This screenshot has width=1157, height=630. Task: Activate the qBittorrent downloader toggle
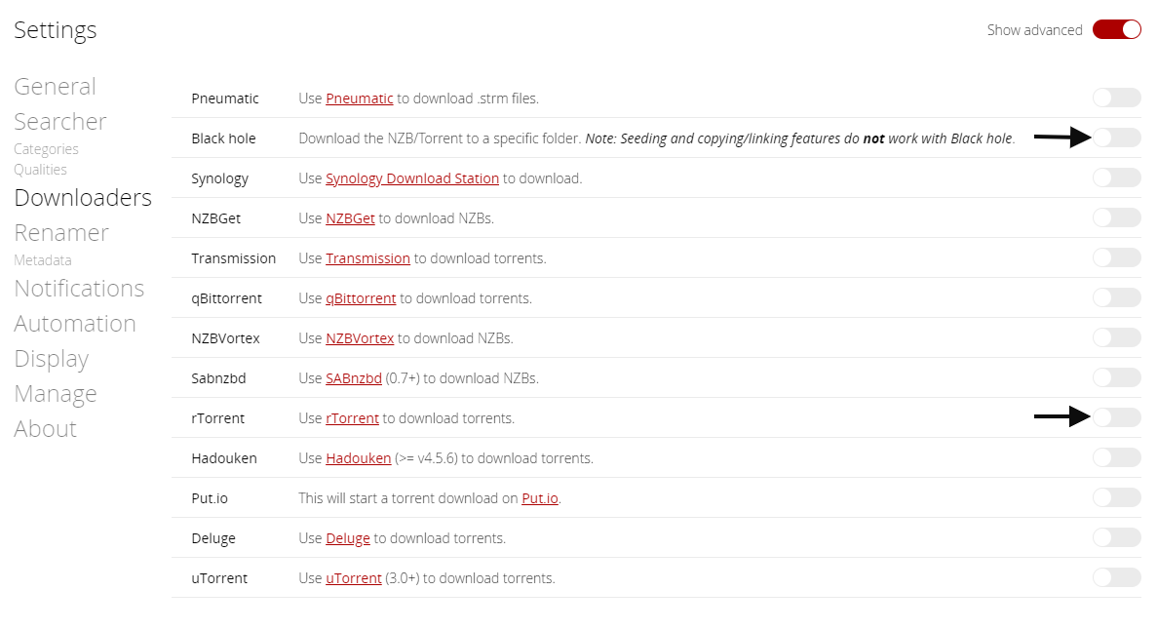[1116, 297]
